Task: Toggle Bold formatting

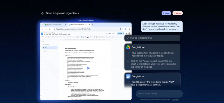Action: pyautogui.click(x=81, y=37)
